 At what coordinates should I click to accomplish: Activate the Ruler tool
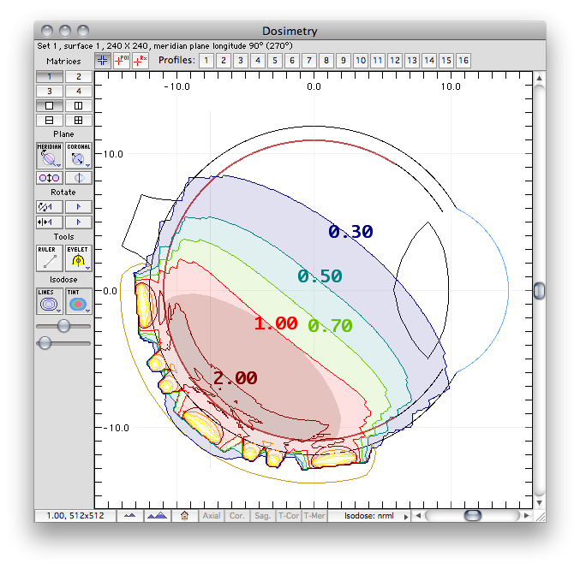49,258
